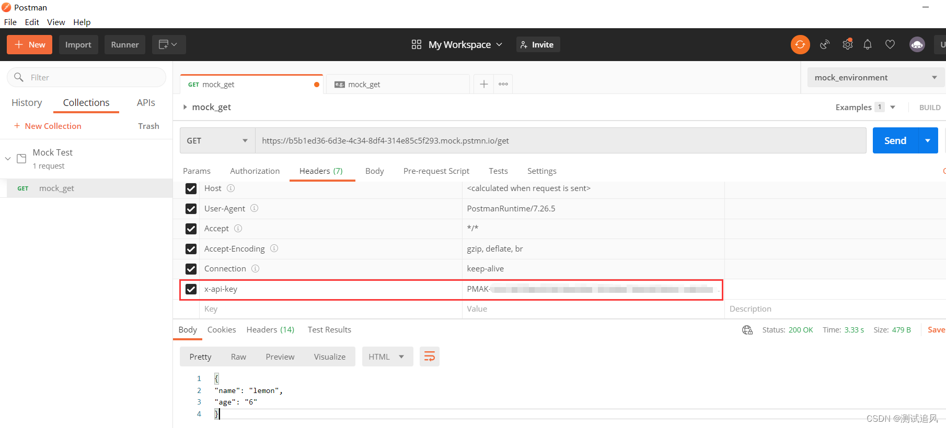The width and height of the screenshot is (946, 428).
Task: Open the settings gear icon
Action: tap(848, 44)
